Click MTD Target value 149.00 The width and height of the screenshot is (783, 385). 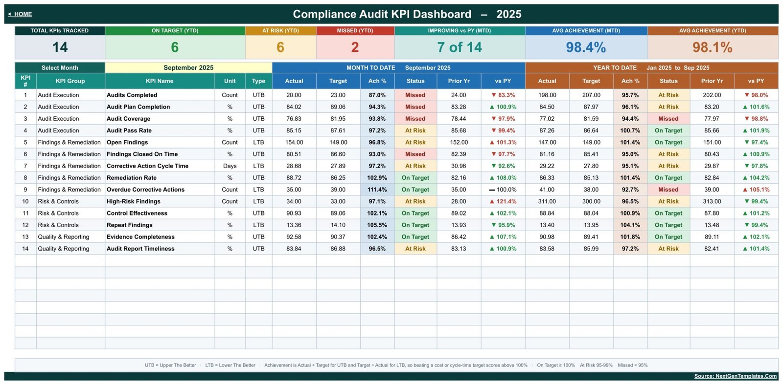point(338,142)
